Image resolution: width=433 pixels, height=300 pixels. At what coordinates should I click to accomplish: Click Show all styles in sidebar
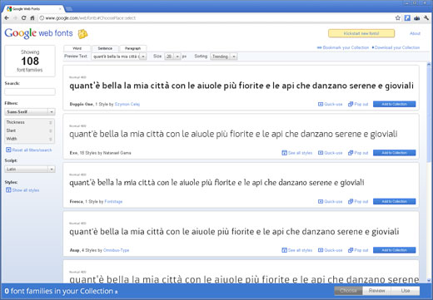click(x=22, y=190)
